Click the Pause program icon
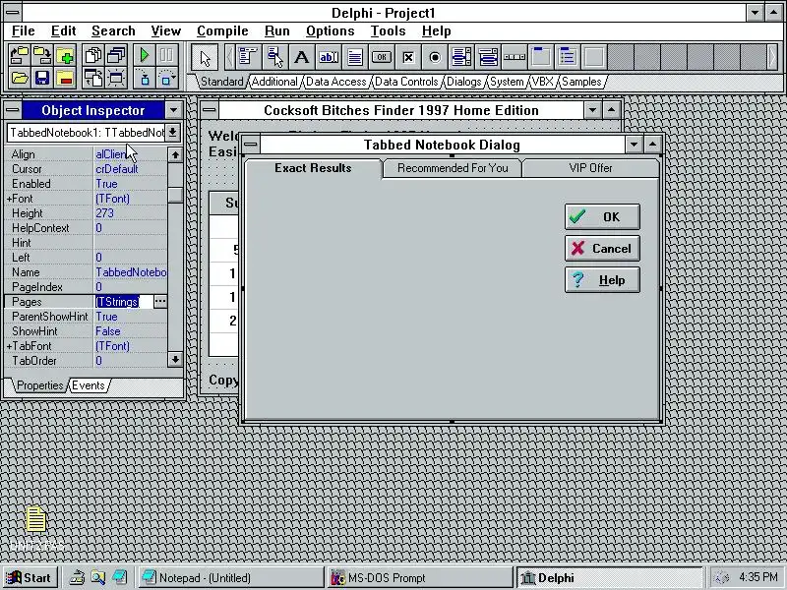Image resolution: width=787 pixels, height=590 pixels. point(167,55)
